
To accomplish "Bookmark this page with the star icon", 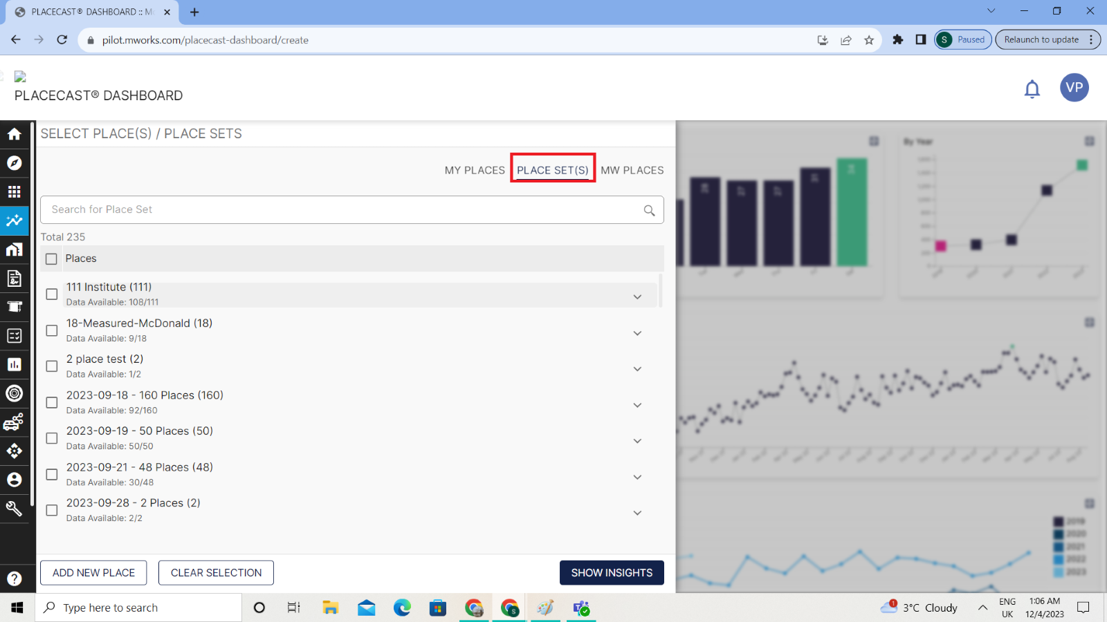I will click(x=869, y=40).
